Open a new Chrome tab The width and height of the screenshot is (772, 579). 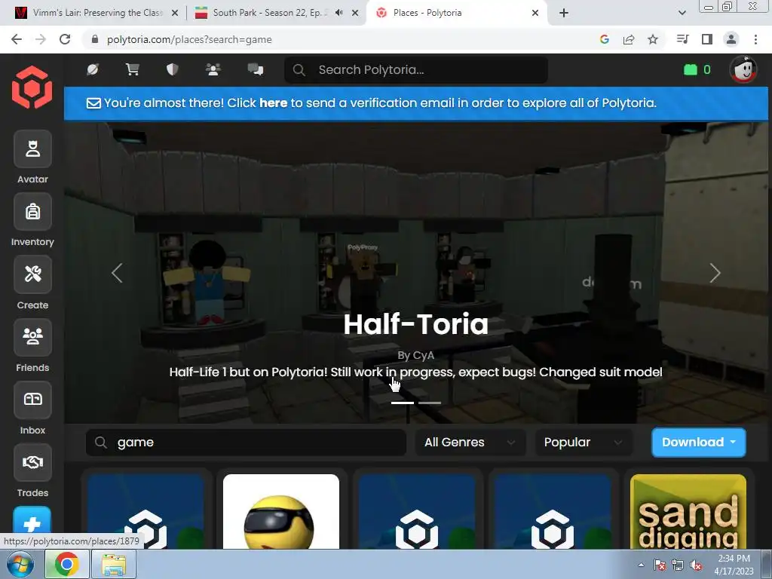tap(564, 13)
